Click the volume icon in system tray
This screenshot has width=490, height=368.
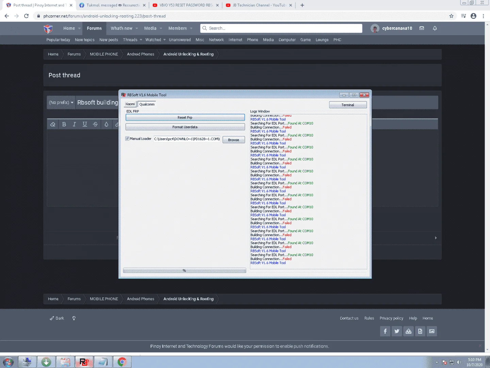tap(459, 362)
